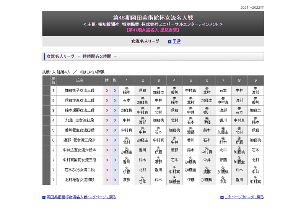
Task: Click the player name 伊藤沙恵女流三段
Action: (x=80, y=100)
